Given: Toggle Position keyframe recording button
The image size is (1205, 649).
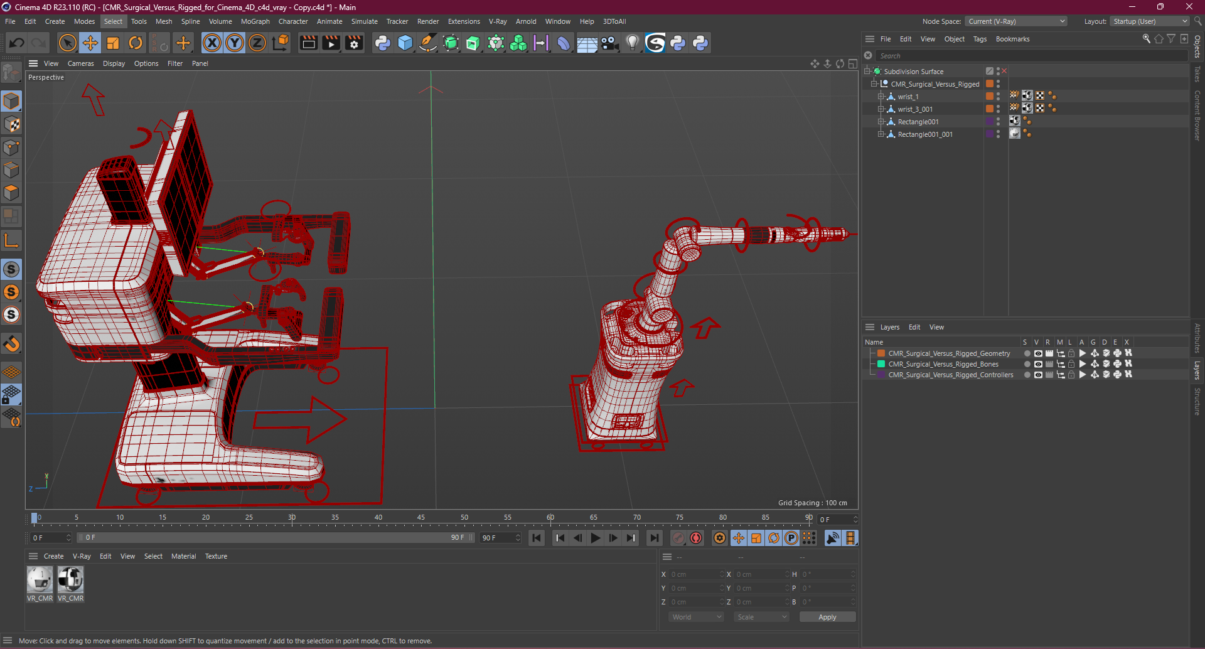Looking at the screenshot, I should [739, 538].
